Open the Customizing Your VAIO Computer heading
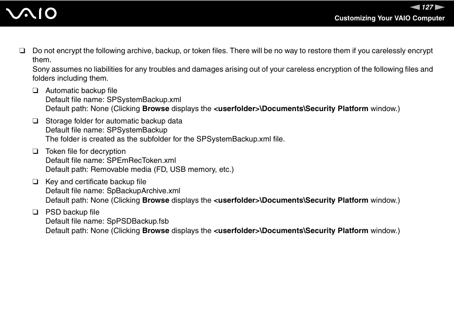 [389, 18]
